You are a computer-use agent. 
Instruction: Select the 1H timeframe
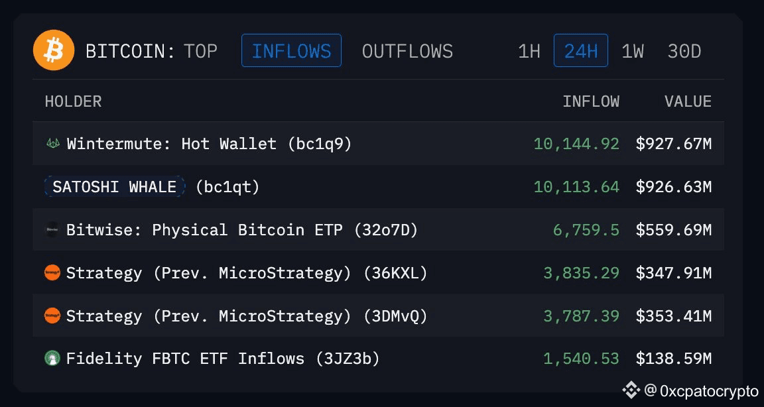[529, 50]
